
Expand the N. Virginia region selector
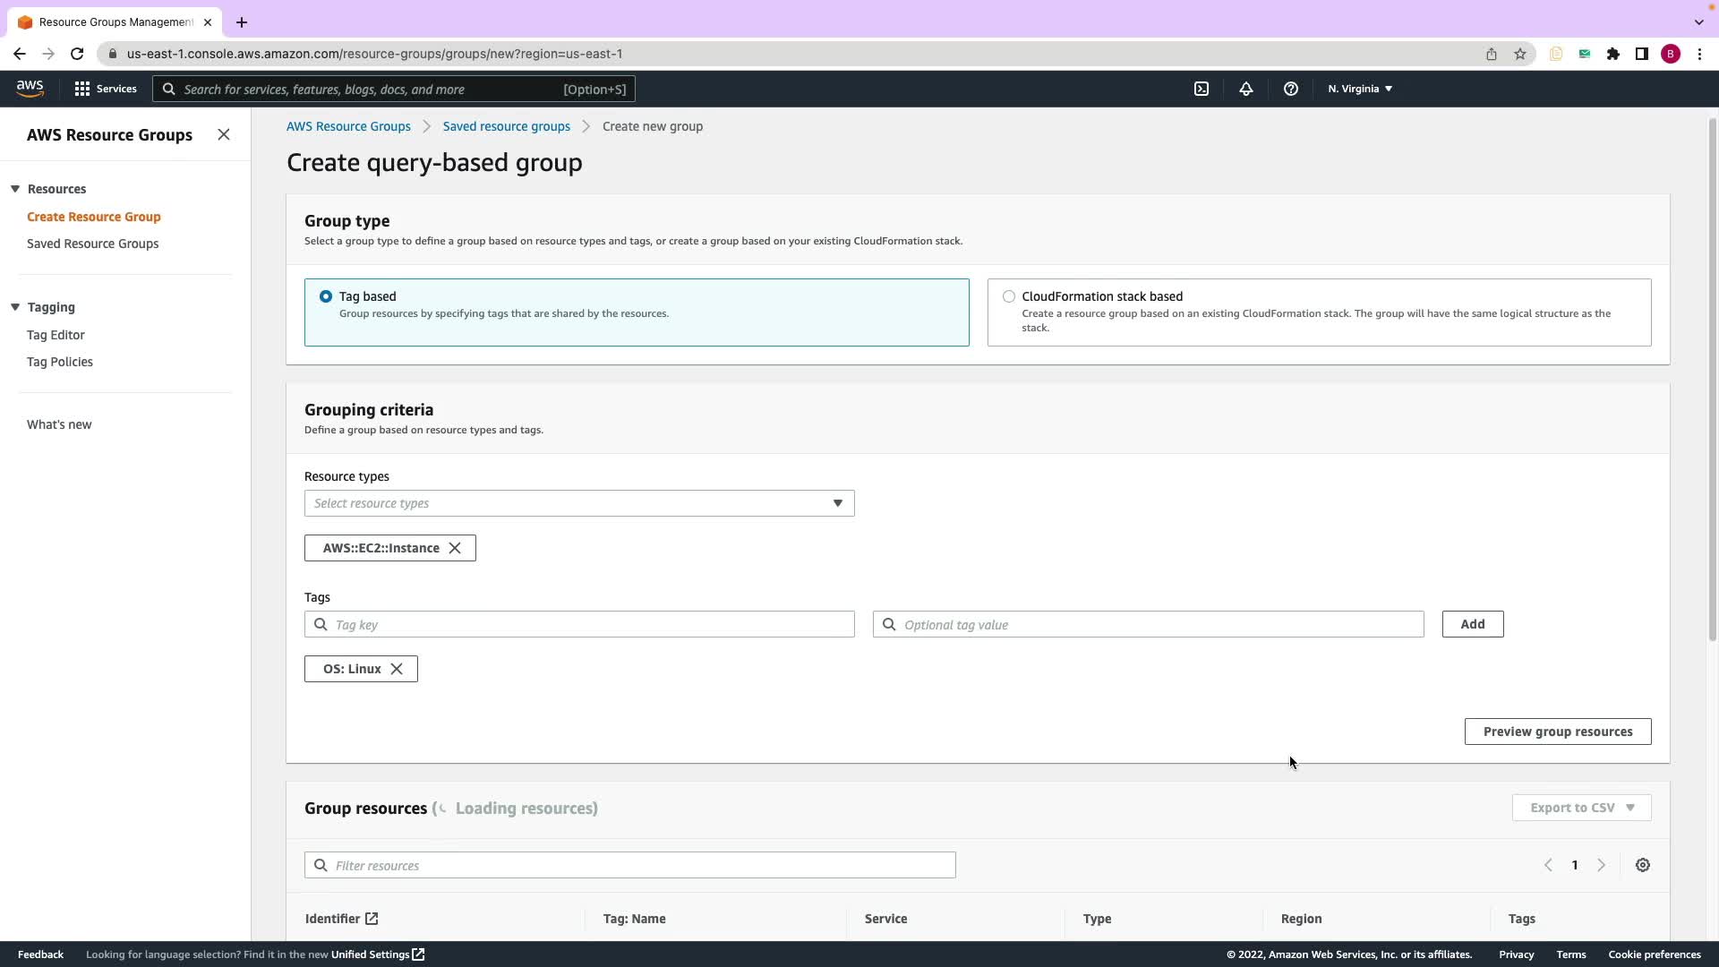[x=1359, y=89]
